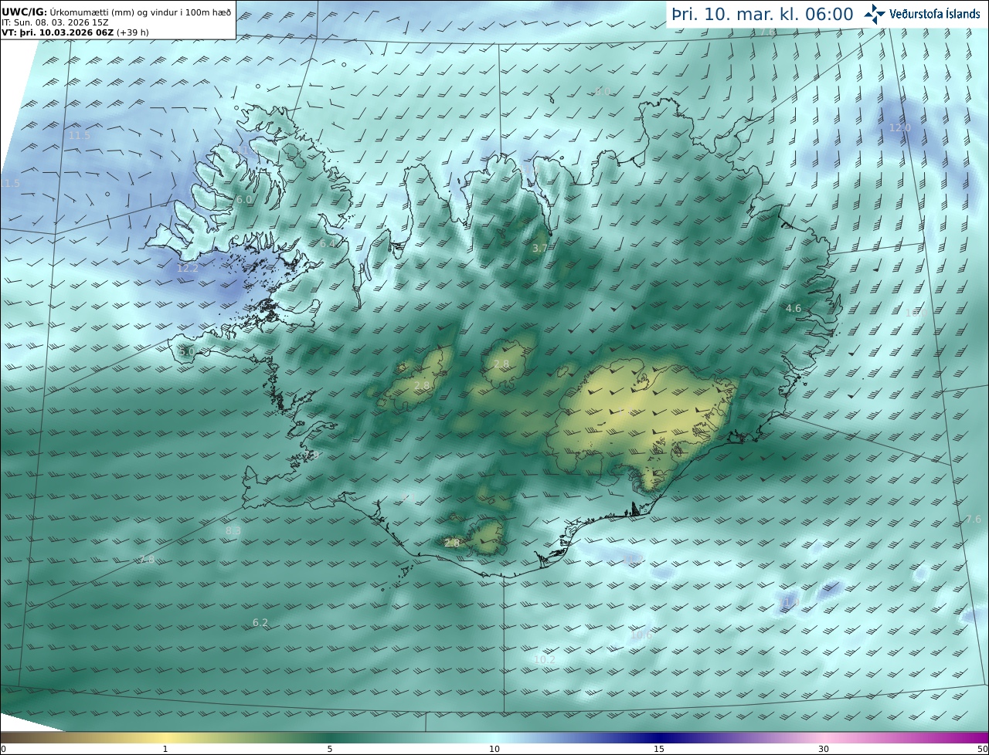Click the '50' tick label on the color scale
989x755 pixels.
[982, 749]
